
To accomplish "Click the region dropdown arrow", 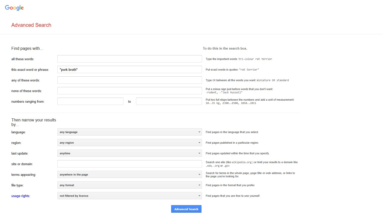I will [x=199, y=143].
